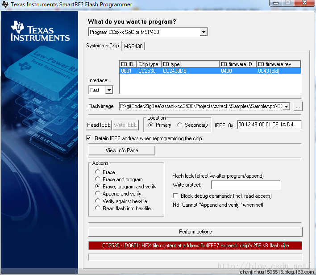Image resolution: width=316 pixels, height=275 pixels.
Task: Click the red error status message bar
Action: [195, 246]
